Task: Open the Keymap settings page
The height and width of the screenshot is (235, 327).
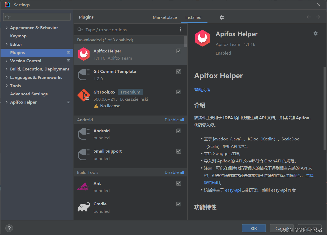Action: (x=18, y=36)
